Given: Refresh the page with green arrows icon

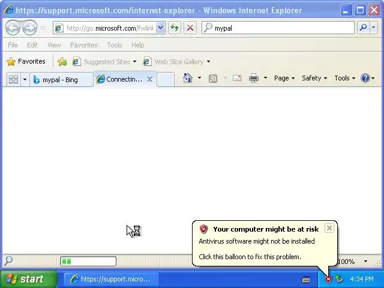Looking at the screenshot, I should point(175,28).
